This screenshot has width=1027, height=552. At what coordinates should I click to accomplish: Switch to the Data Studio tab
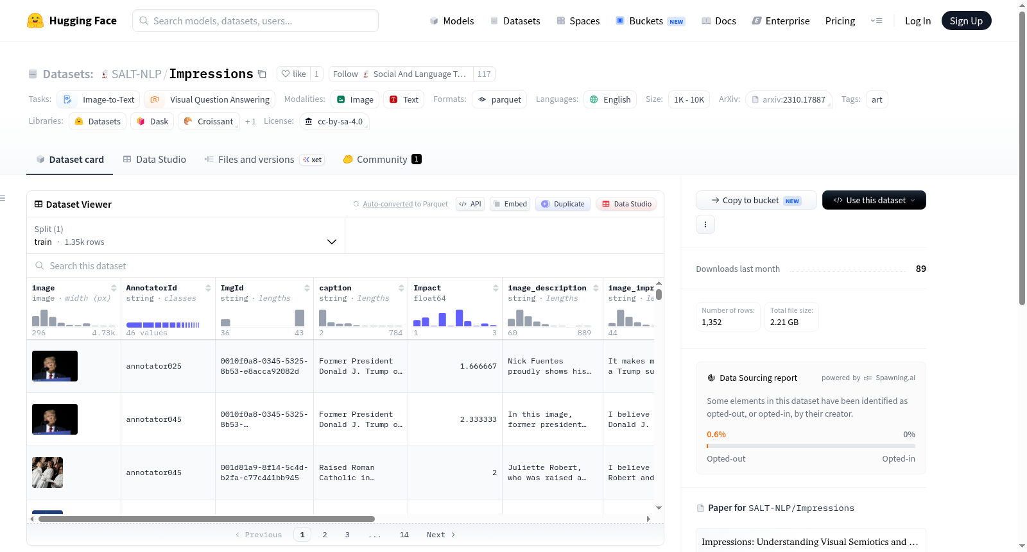155,159
